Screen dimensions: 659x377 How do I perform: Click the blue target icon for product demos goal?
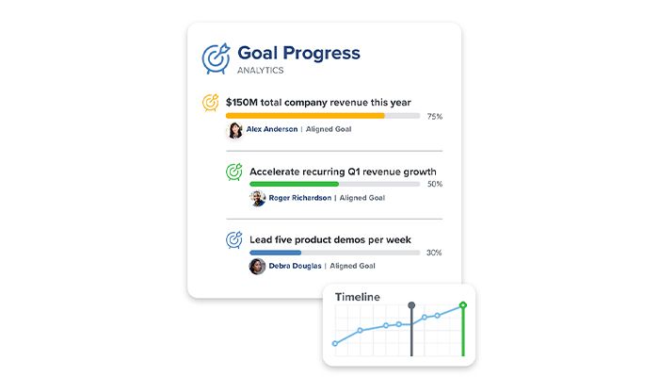tap(234, 240)
